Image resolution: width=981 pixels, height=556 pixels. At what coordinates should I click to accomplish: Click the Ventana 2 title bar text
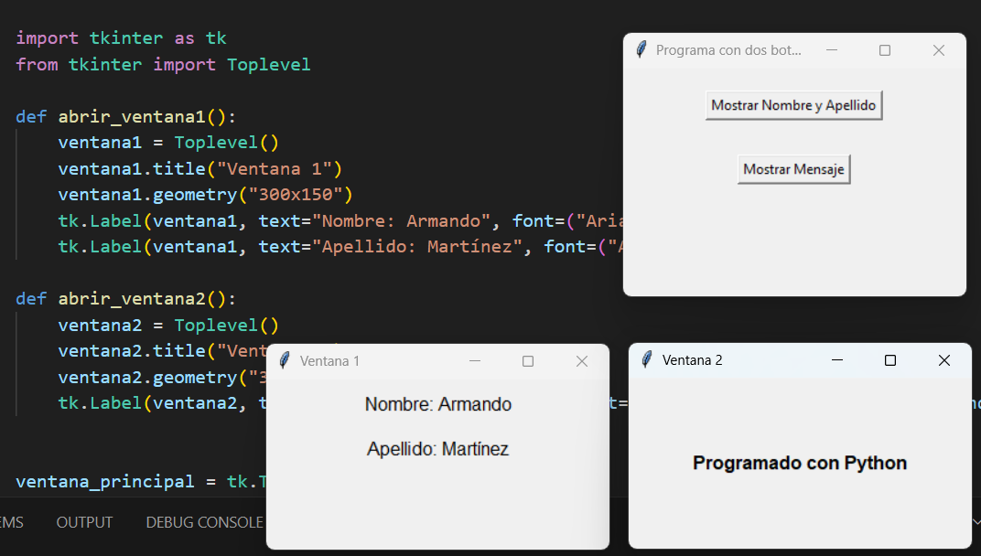pos(692,360)
